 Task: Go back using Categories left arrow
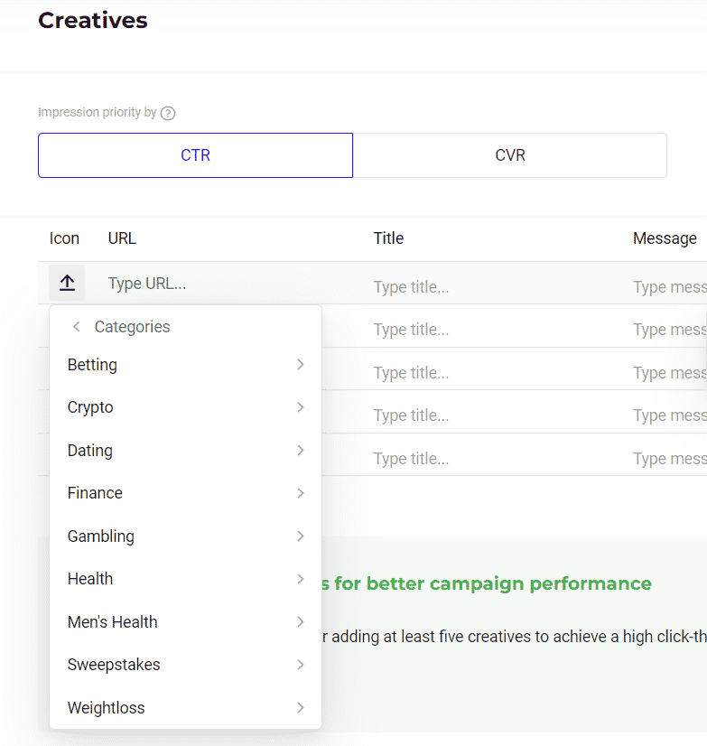click(x=76, y=327)
